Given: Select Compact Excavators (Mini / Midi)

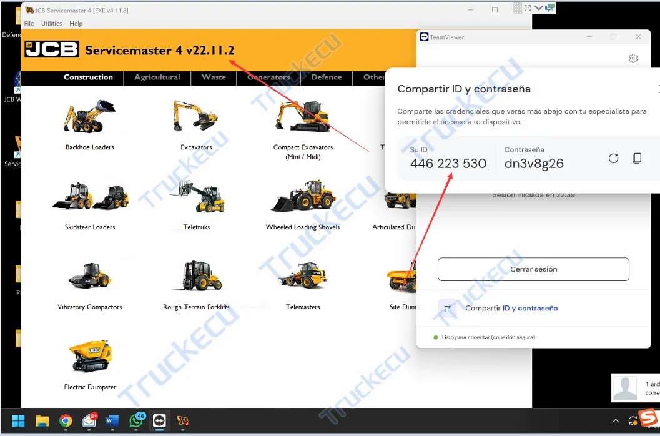Looking at the screenshot, I should coord(303,116).
